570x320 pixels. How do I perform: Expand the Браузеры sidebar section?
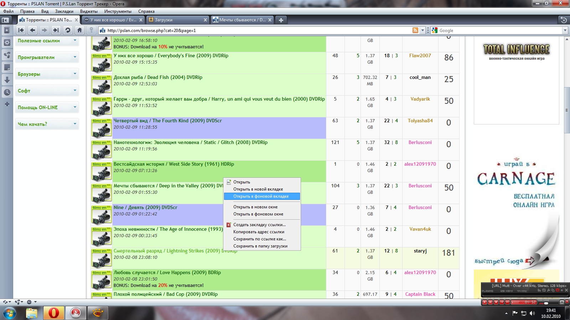click(47, 74)
